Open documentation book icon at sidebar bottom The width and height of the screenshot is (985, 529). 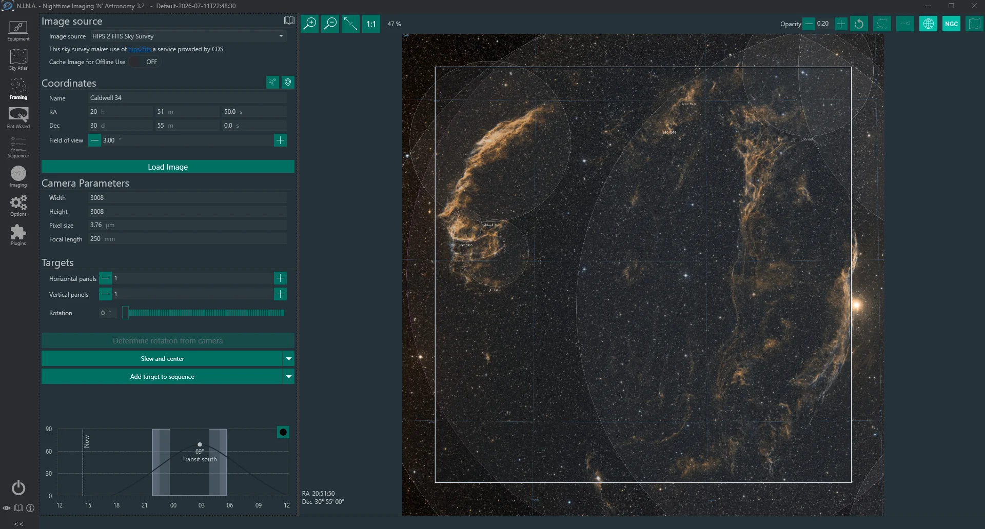point(18,508)
